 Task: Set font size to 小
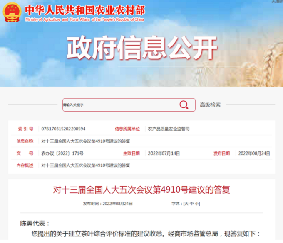pyautogui.click(x=197, y=204)
